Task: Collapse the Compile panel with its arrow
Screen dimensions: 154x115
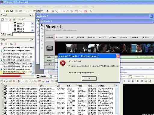Action: click(x=30, y=40)
